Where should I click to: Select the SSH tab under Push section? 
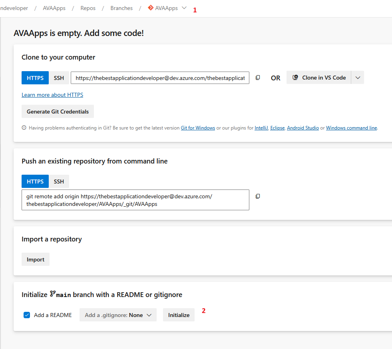coord(59,181)
